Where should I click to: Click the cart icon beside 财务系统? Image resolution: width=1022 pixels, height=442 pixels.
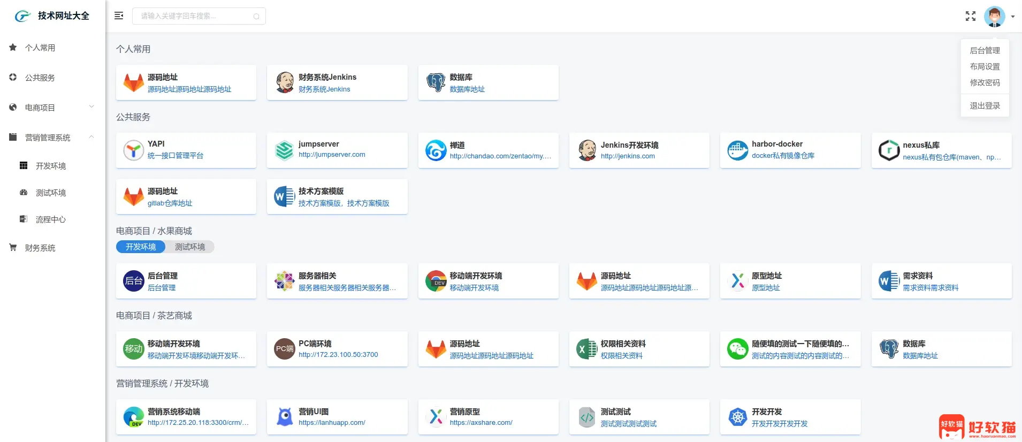click(x=13, y=247)
